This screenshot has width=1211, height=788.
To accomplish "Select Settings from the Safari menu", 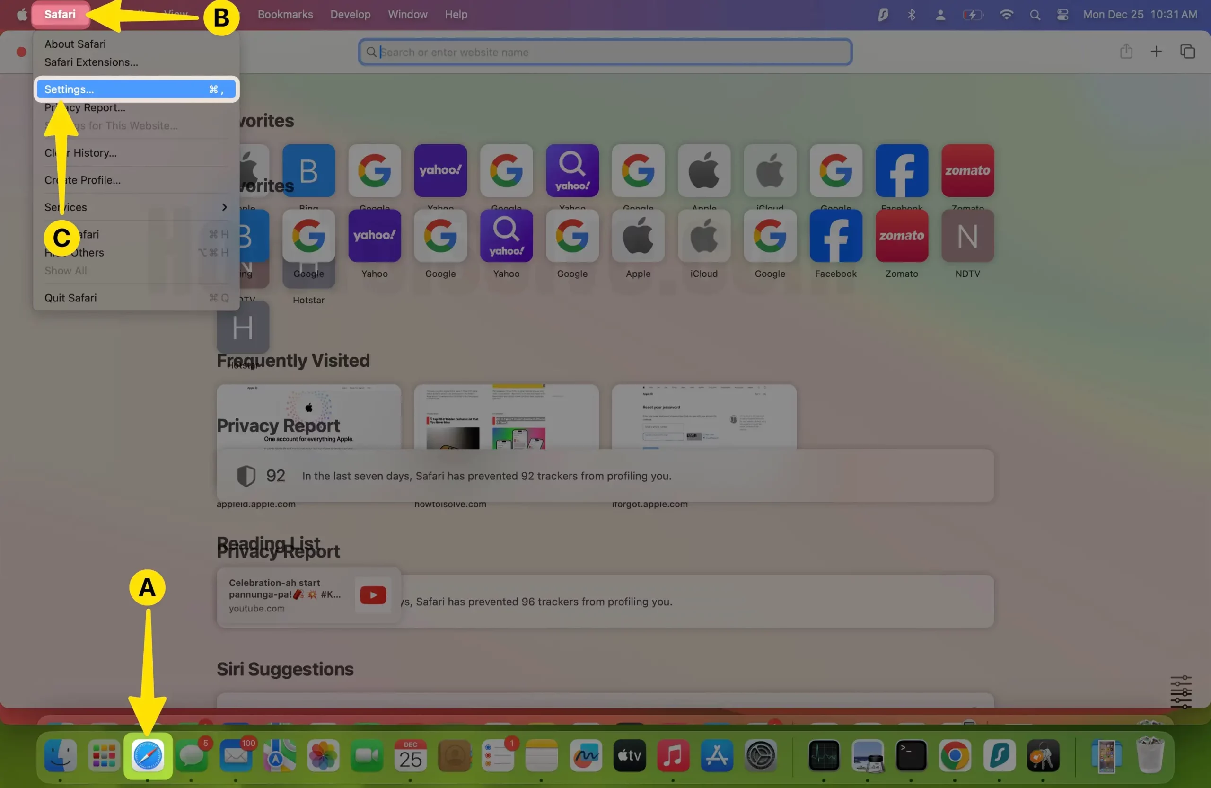I will pos(136,89).
